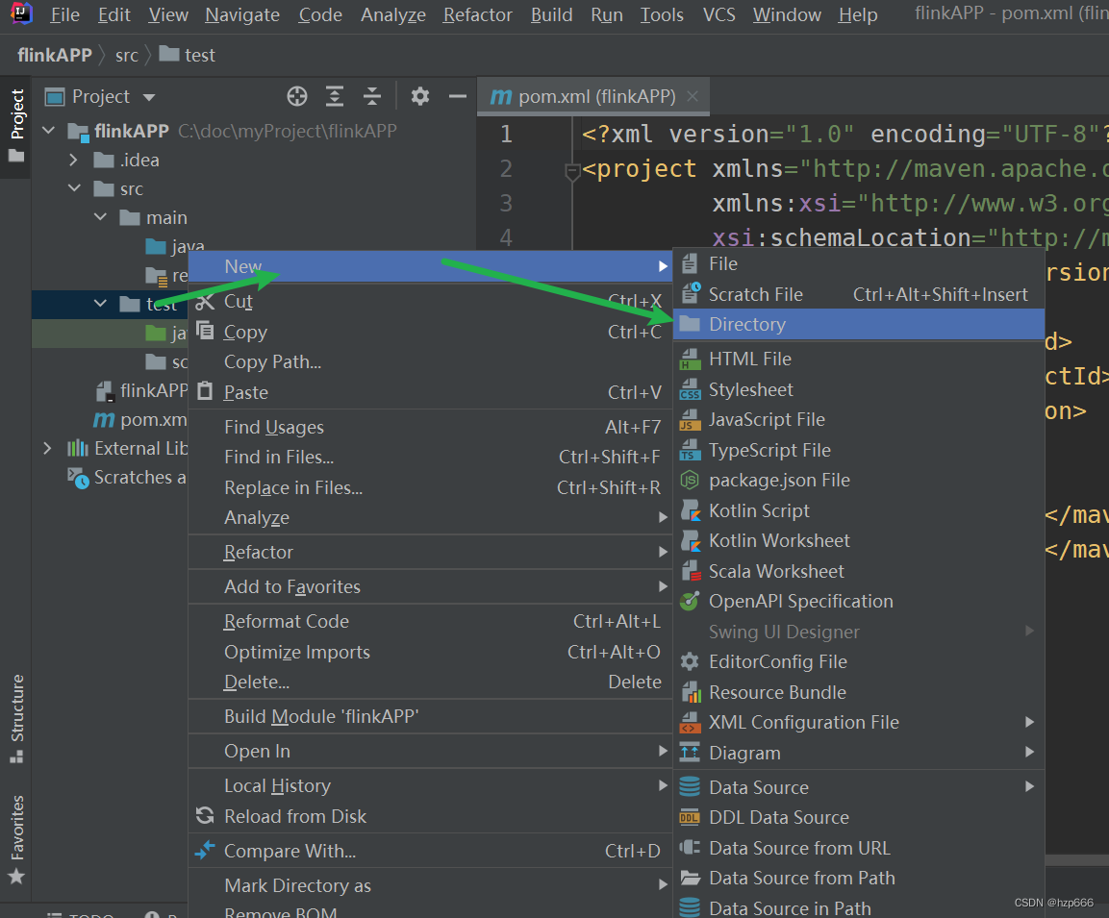Viewport: 1109px width, 918px height.
Task: Choose OpenAPI Specification file type
Action: point(800,601)
